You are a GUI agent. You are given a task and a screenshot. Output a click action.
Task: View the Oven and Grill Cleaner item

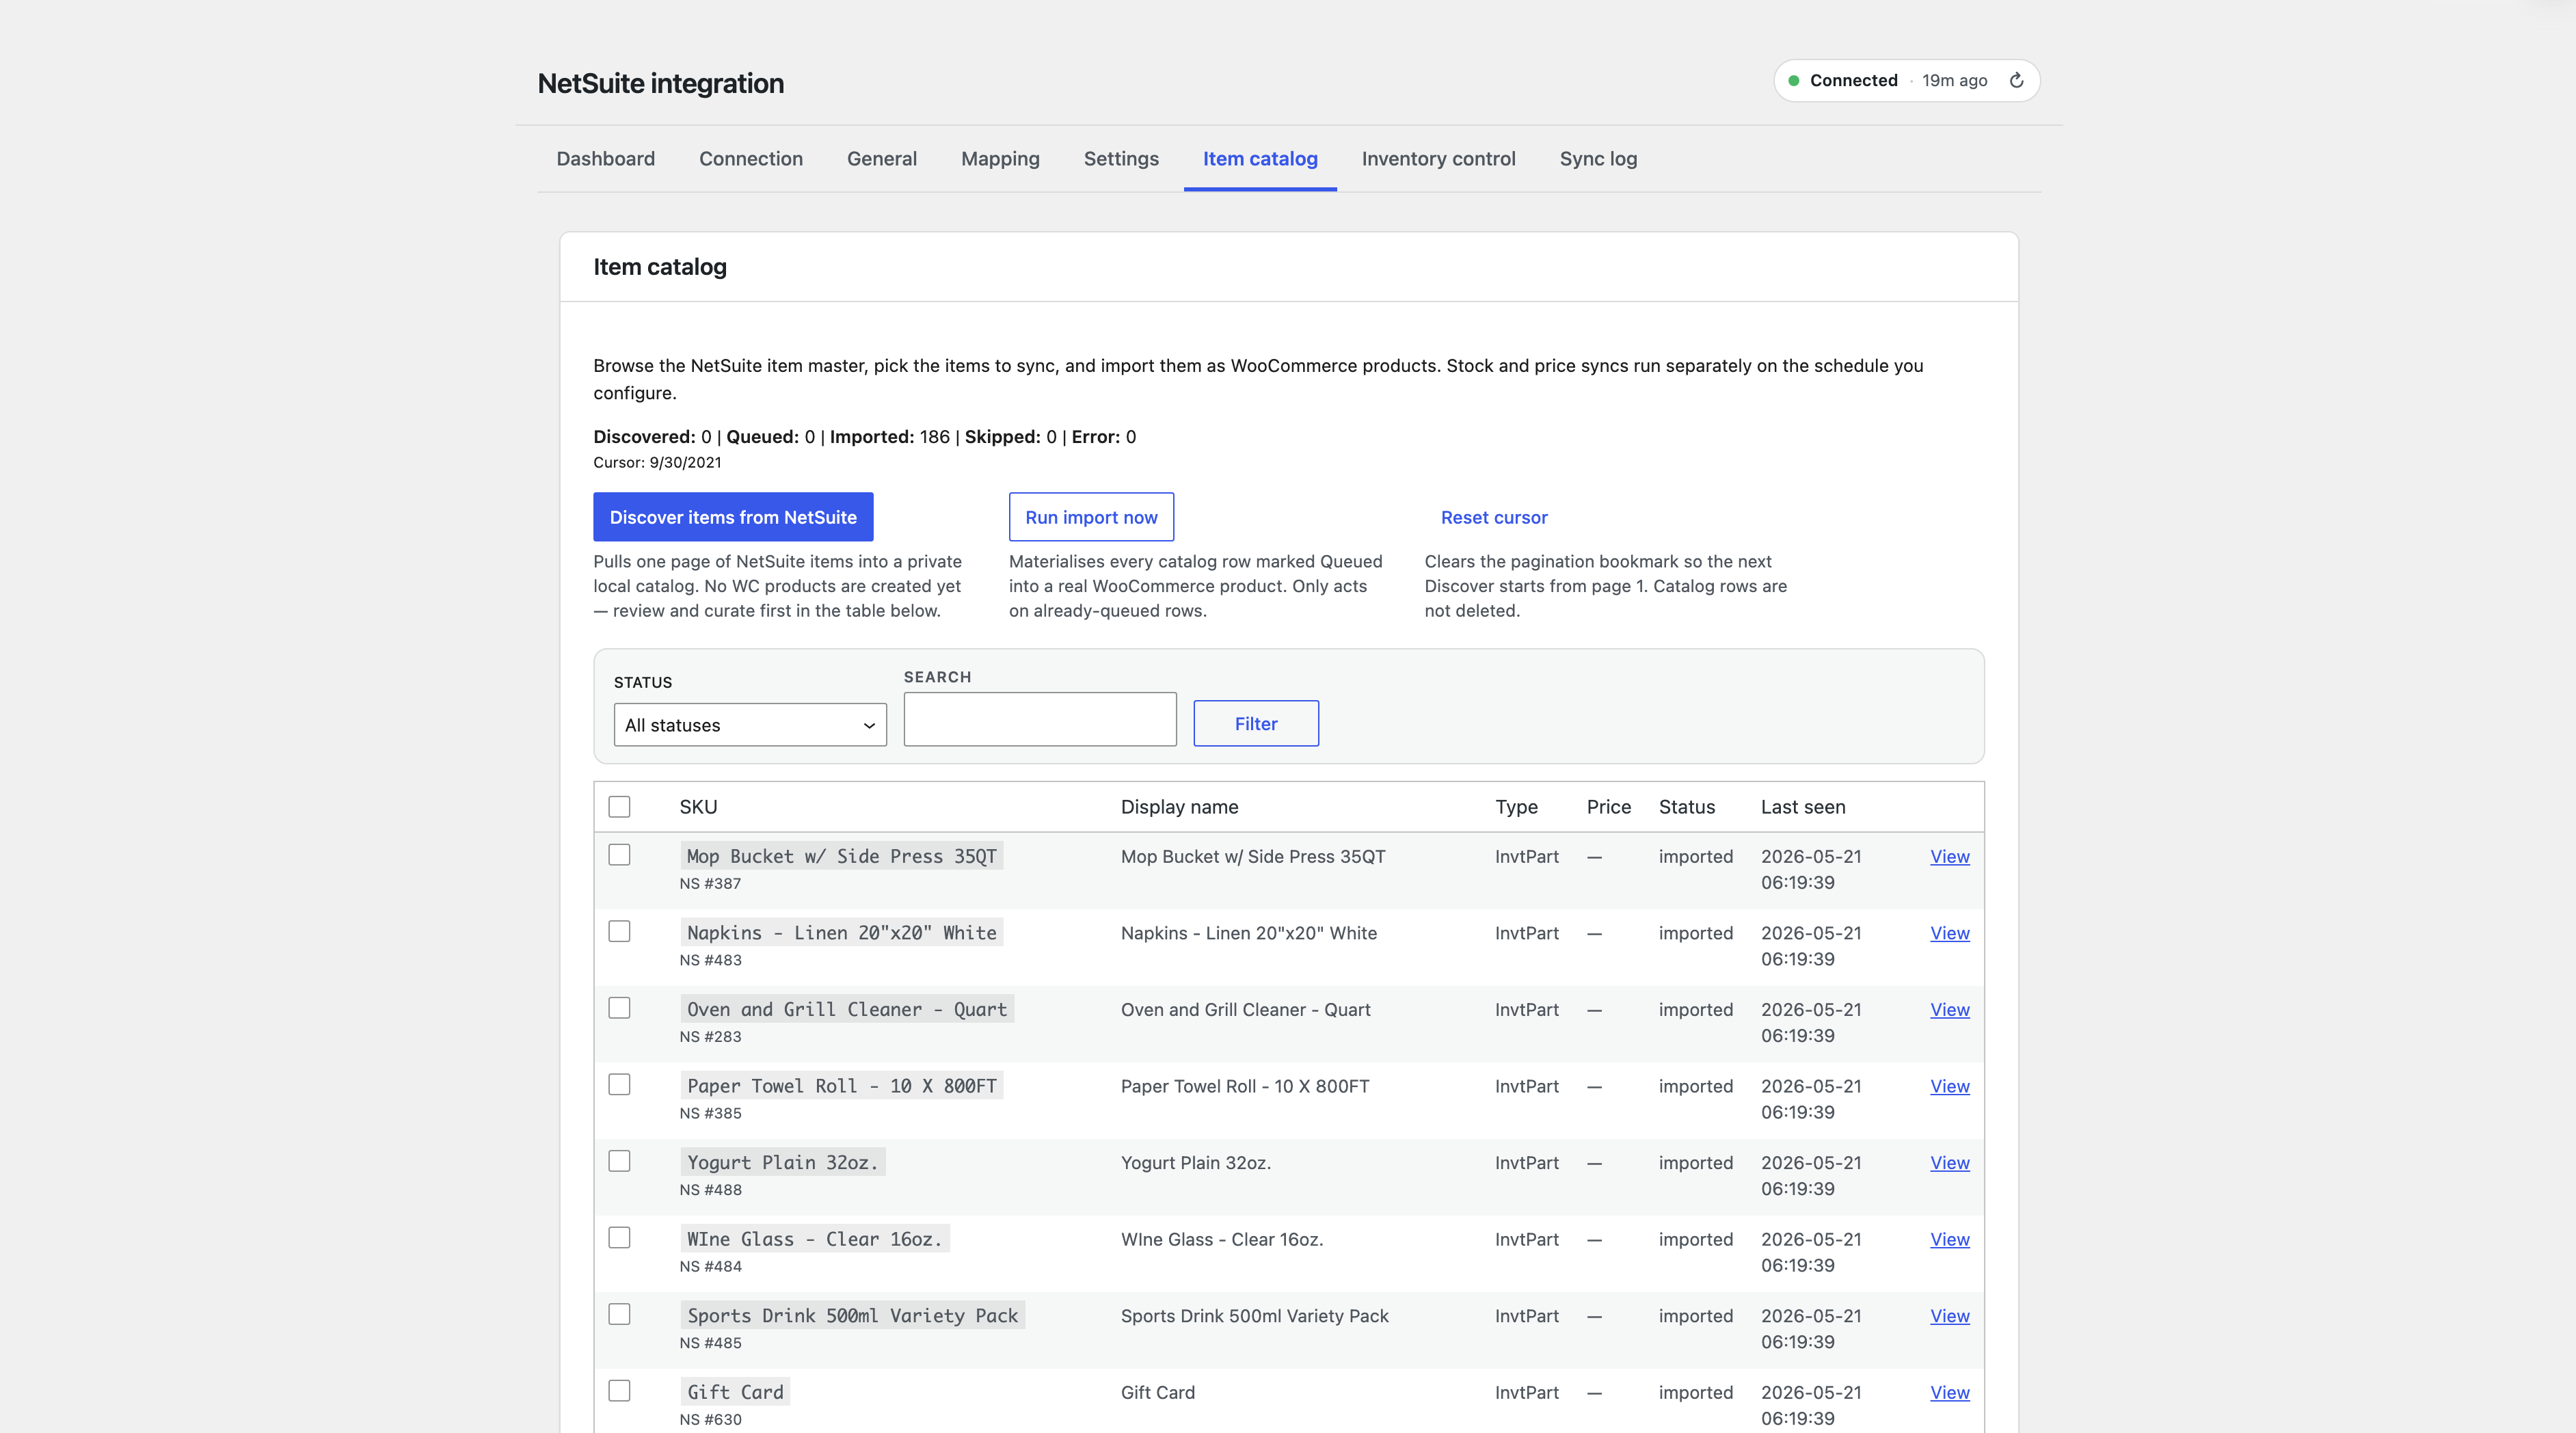point(1949,1010)
